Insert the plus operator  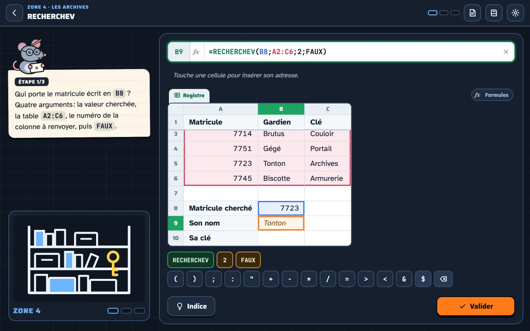pyautogui.click(x=271, y=279)
